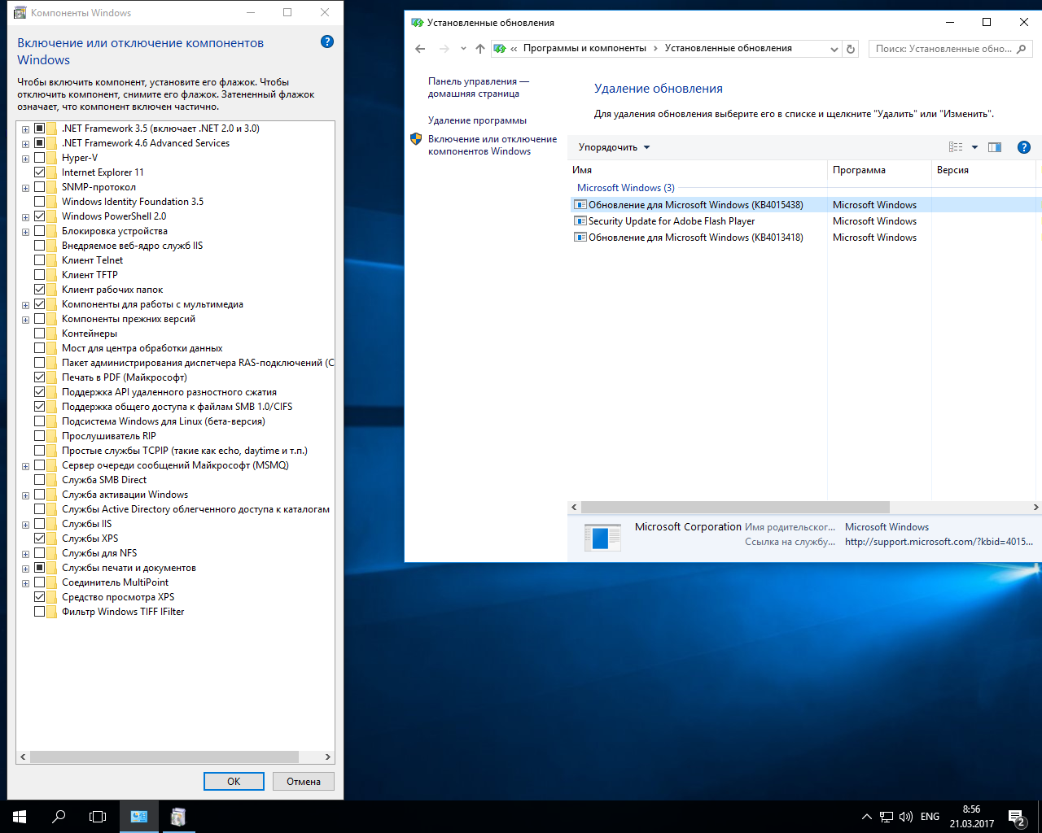Expand print and document services node
The height and width of the screenshot is (833, 1042).
pos(26,569)
